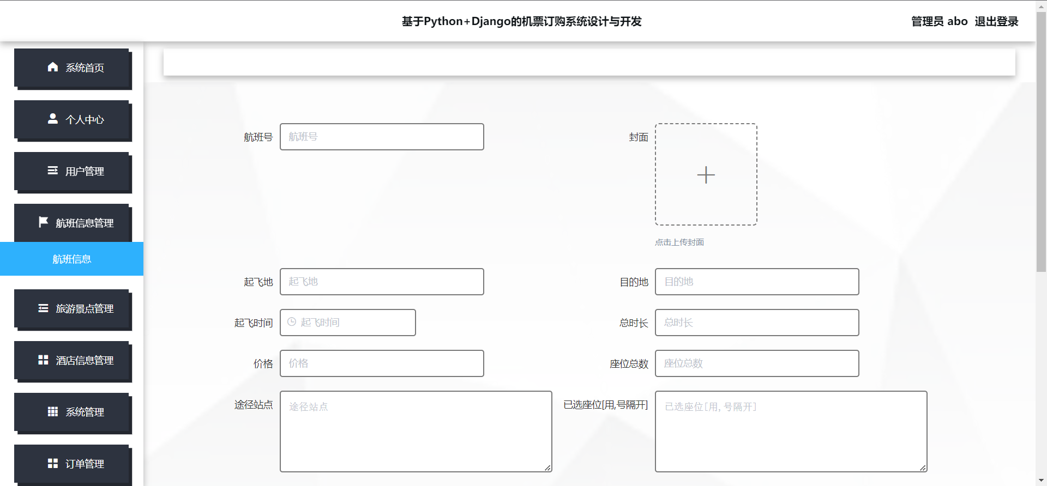Click the 封面 field label
Image resolution: width=1047 pixels, height=486 pixels.
[x=639, y=137]
